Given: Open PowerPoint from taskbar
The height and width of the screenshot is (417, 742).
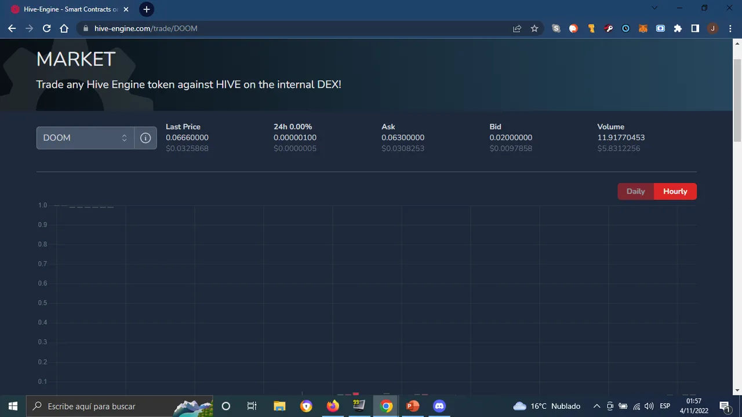Looking at the screenshot, I should click(x=413, y=406).
